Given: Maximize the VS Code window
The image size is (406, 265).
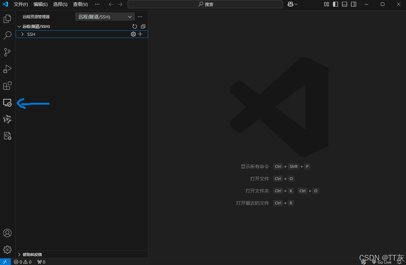Looking at the screenshot, I should [383, 4].
